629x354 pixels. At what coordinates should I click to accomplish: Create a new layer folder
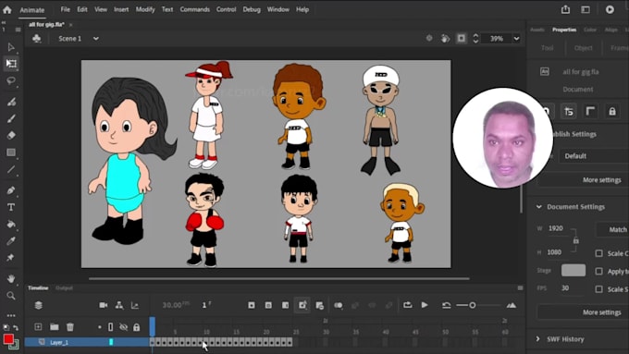point(55,327)
